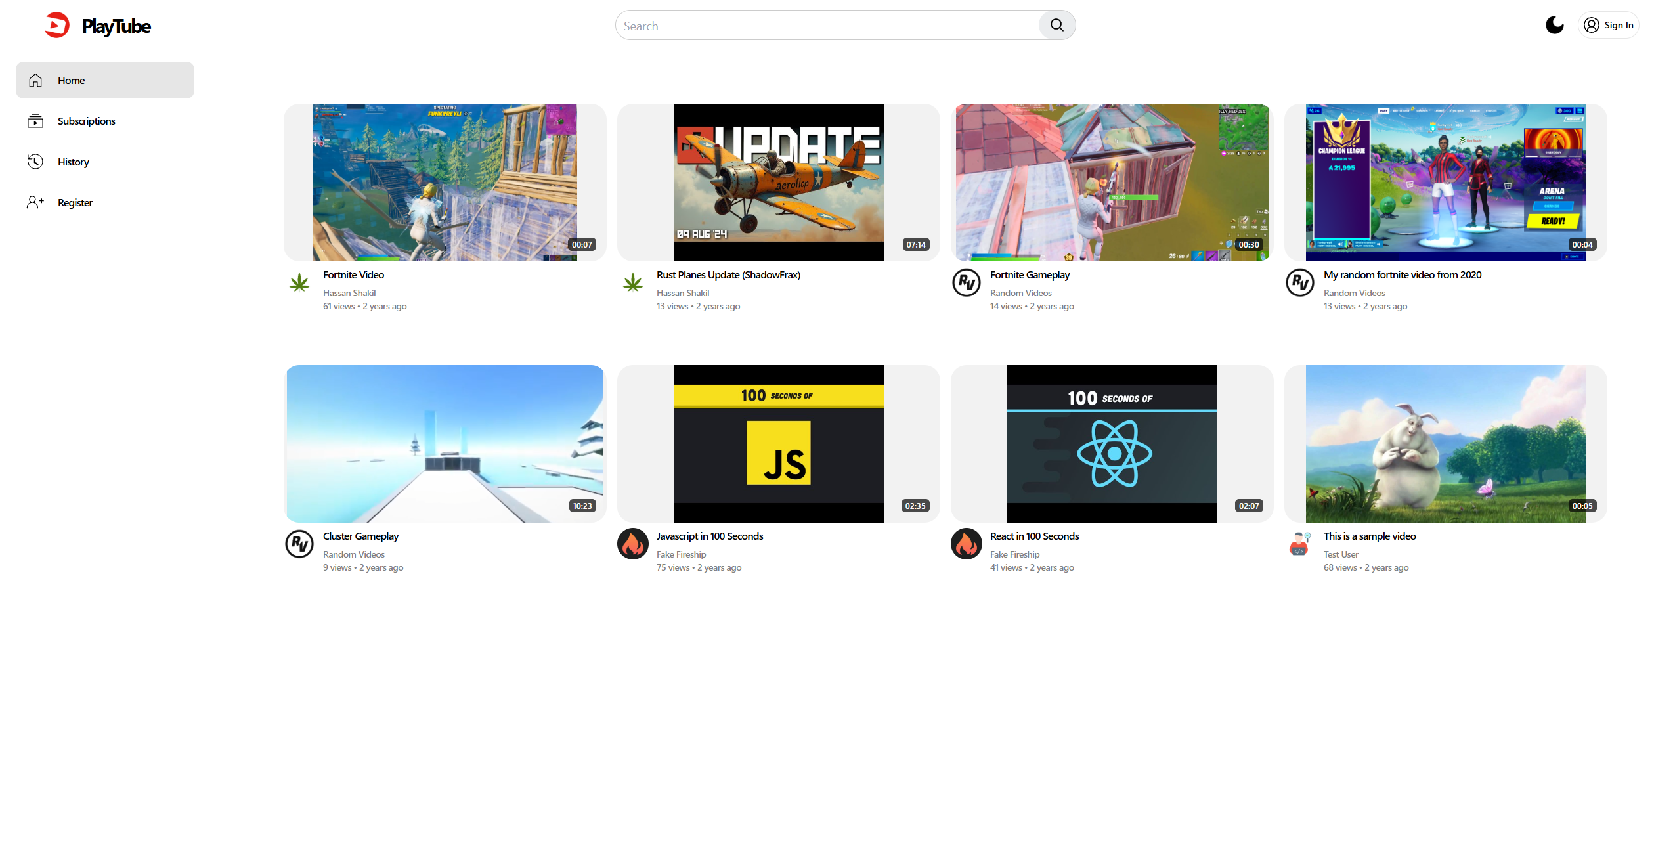Click '75 views • 2 years ago' text
Image resolution: width=1675 pixels, height=853 pixels.
[x=699, y=567]
